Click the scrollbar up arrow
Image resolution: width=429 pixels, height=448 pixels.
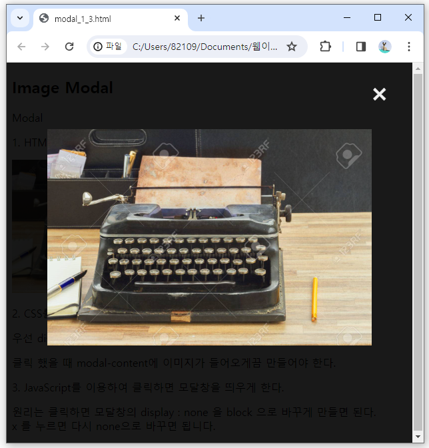[x=418, y=69]
